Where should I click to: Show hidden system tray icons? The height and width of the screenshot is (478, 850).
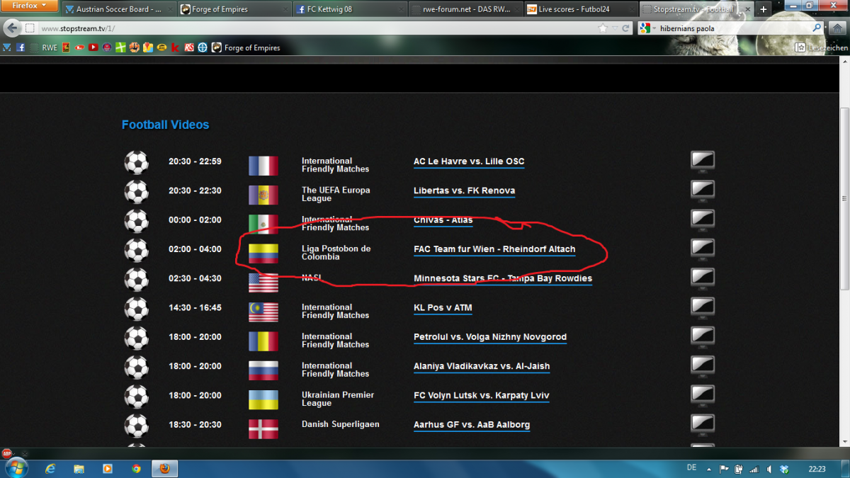710,469
